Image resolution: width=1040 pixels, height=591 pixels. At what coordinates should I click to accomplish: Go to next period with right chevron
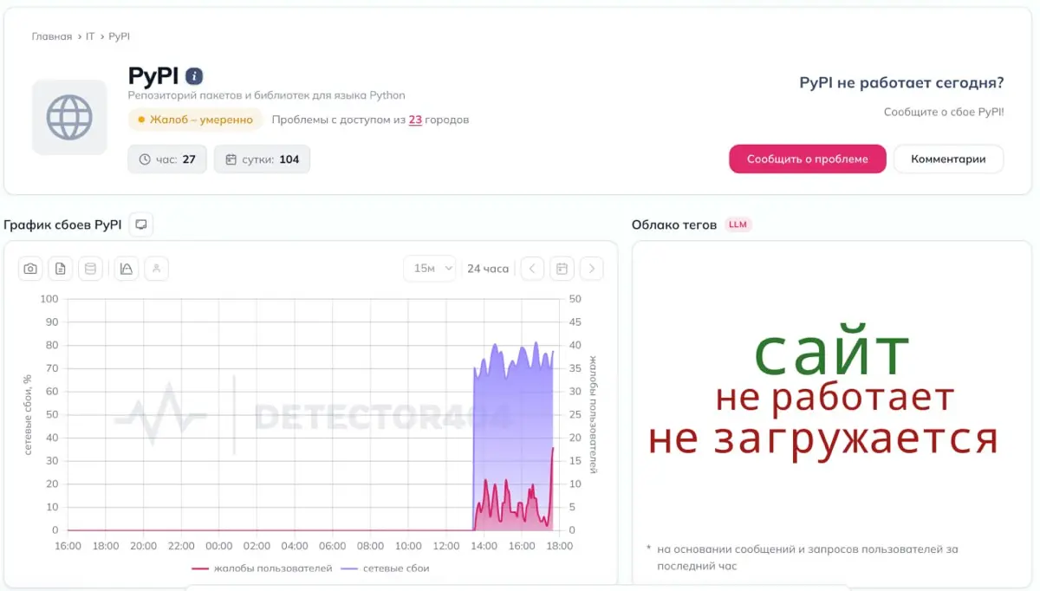[x=591, y=269]
